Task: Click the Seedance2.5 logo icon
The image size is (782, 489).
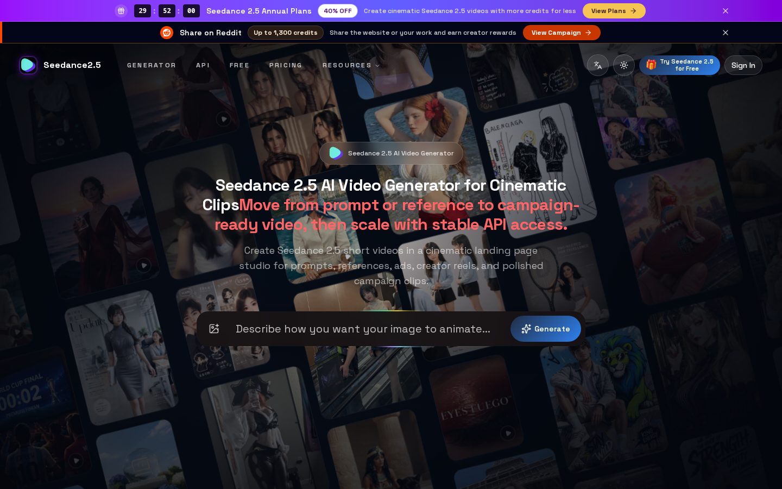Action: tap(28, 65)
